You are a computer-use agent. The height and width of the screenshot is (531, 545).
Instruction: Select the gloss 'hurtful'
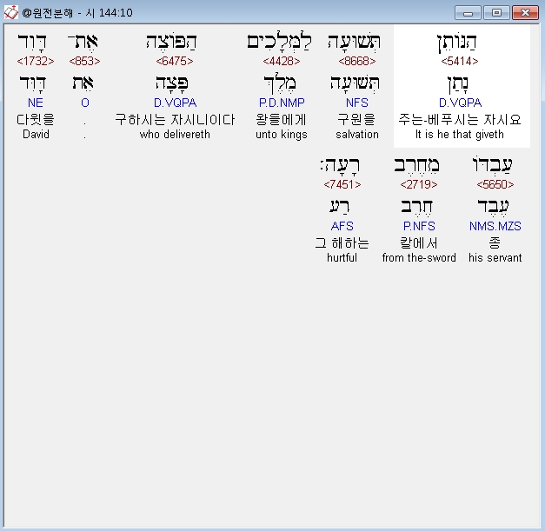[342, 257]
